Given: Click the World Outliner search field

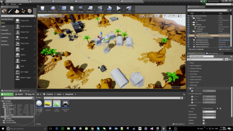Looking at the screenshot, I should click(207, 10).
